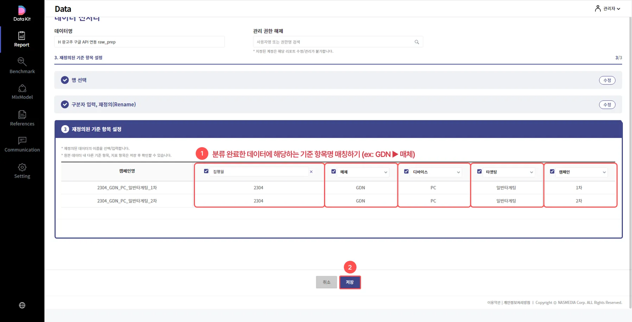This screenshot has height=322, width=632.
Task: Open the Setting gear icon
Action: 22,167
